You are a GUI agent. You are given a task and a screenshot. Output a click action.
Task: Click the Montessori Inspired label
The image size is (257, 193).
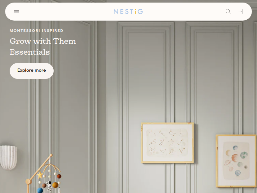36,31
